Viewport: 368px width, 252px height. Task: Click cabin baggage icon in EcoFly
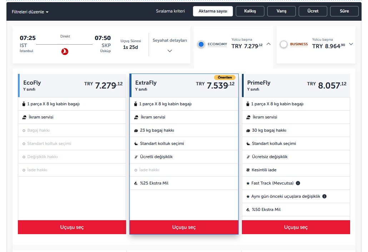tap(24, 104)
